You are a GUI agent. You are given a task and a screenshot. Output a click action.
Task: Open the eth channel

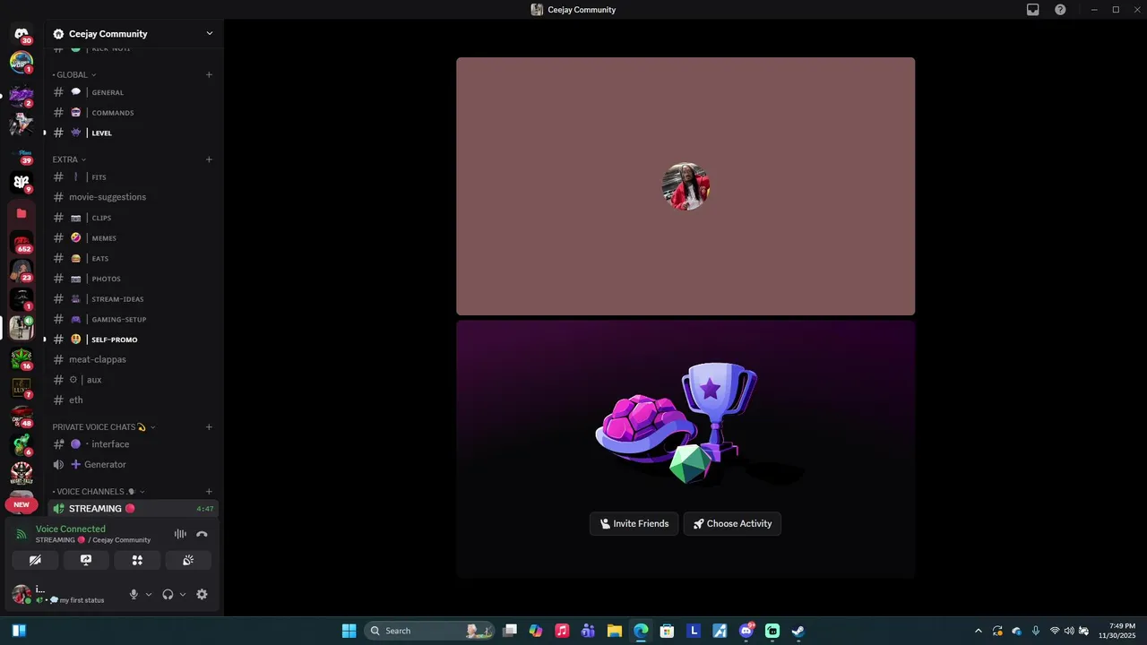[x=134, y=400]
